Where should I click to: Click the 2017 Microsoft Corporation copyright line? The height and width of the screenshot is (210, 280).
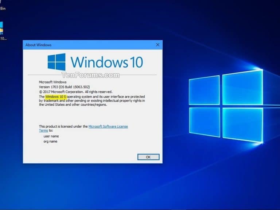pos(75,92)
